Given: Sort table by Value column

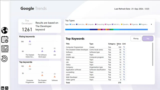Looking at the screenshot, I should 119,44.
